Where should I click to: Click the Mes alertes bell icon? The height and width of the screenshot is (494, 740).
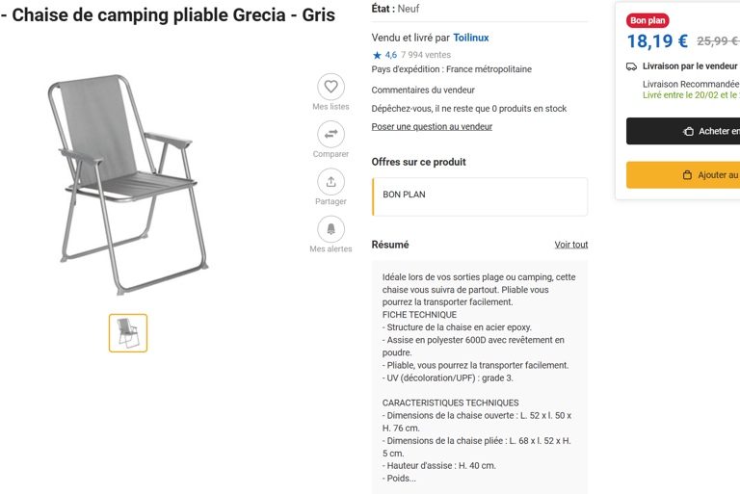click(330, 228)
